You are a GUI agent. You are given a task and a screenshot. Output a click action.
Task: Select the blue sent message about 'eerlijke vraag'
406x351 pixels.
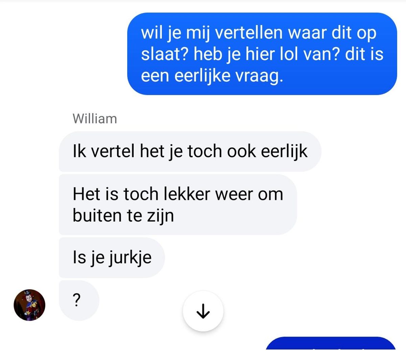pos(262,54)
